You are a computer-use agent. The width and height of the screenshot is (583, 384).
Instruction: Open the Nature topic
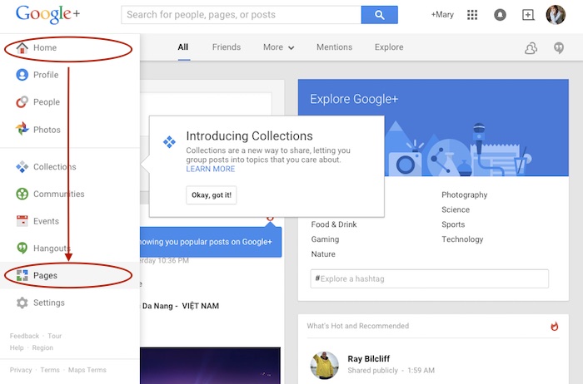[x=323, y=254]
